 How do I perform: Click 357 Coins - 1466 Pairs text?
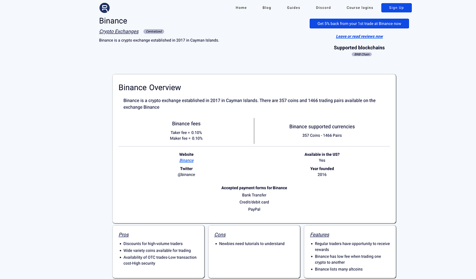point(322,135)
